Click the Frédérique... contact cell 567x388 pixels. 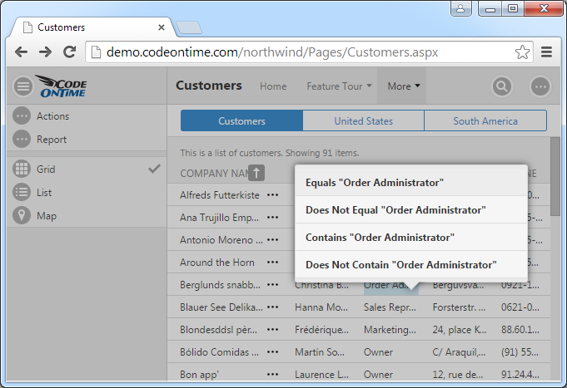point(321,330)
